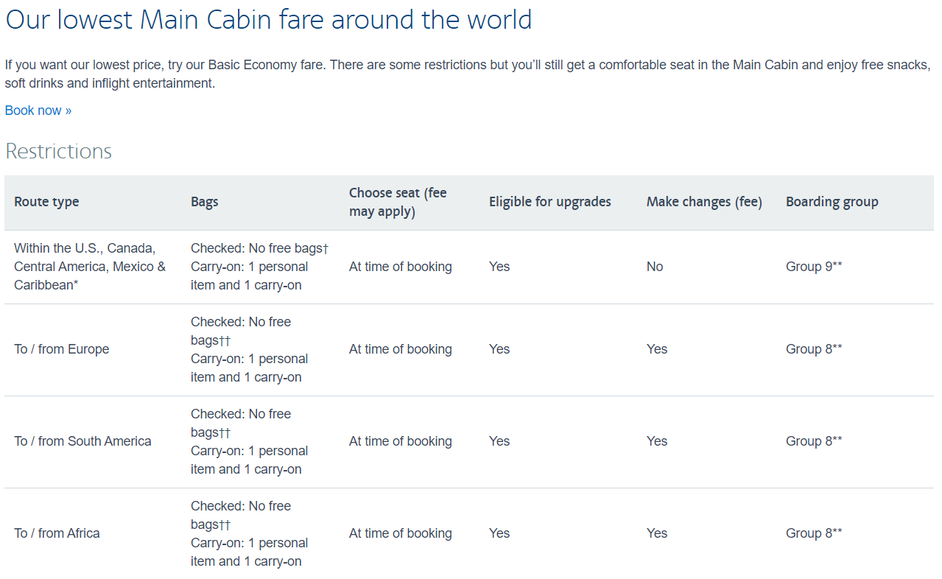Viewport: 942px width, 579px height.
Task: Click "Yes" under Make changes for Europe
Action: tap(657, 349)
